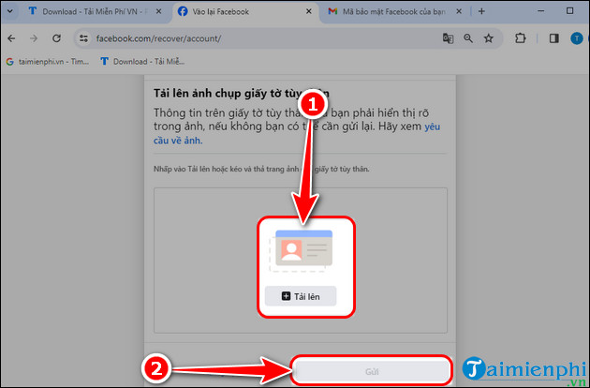Open the tab search dropdown arrow

tap(10, 11)
